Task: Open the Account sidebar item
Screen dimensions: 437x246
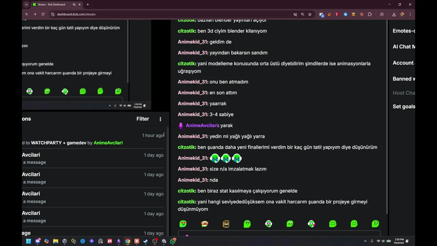Action: tap(404, 63)
